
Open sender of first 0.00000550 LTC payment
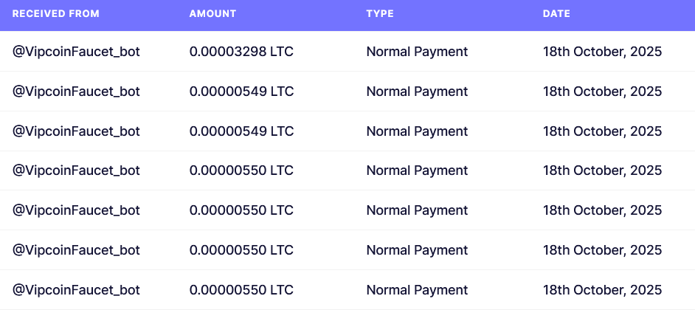tap(76, 170)
